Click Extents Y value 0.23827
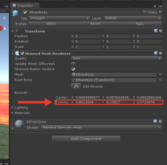Viewport: 167px width, 165px height. point(118,102)
